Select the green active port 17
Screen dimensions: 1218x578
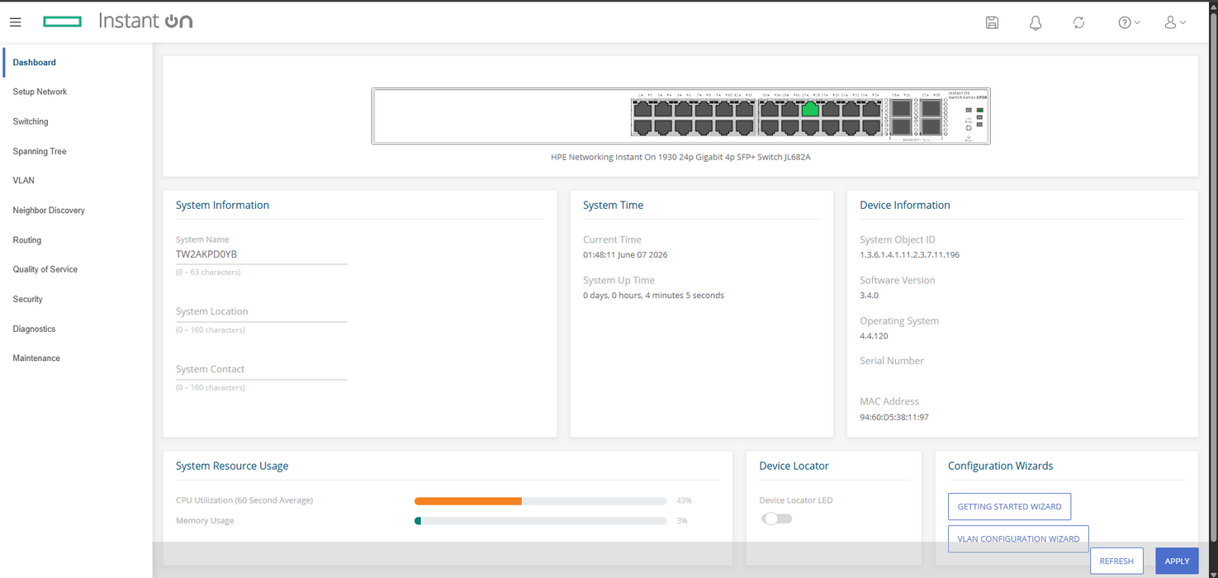pos(810,108)
